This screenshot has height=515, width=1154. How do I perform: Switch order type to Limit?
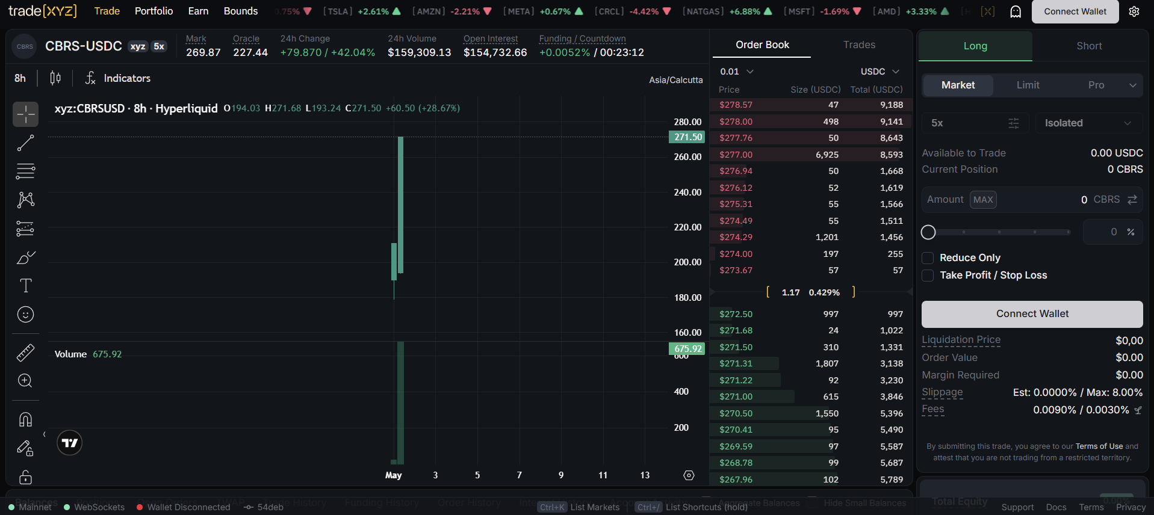(x=1028, y=85)
